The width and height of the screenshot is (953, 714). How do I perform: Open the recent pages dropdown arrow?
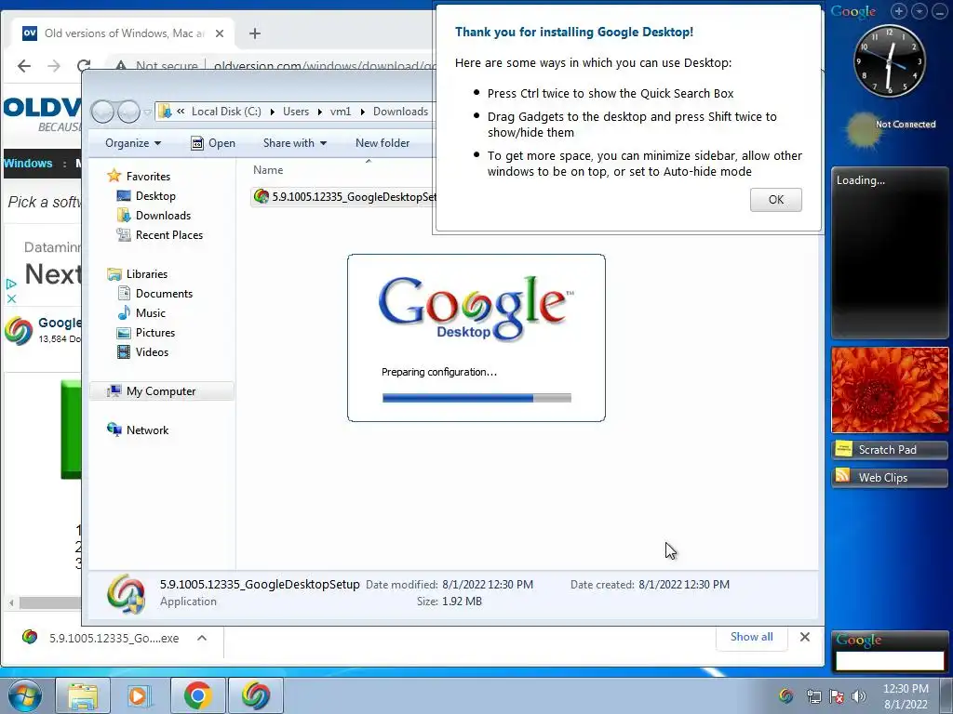click(147, 112)
